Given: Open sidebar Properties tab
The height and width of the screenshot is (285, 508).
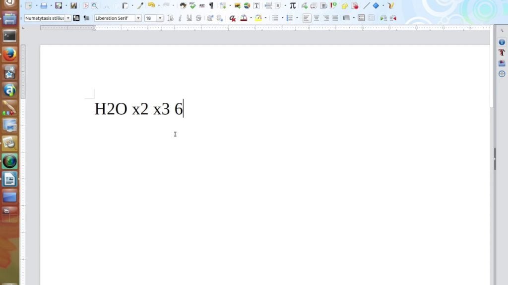Looking at the screenshot, I should click(x=502, y=42).
